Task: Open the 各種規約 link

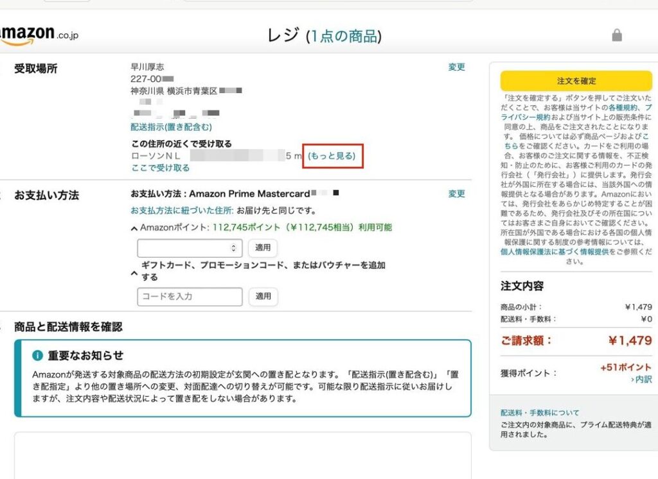Action: click(x=622, y=108)
